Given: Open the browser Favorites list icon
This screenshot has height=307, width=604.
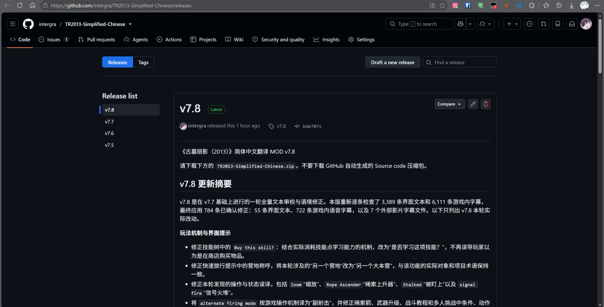Looking at the screenshot, I should (x=546, y=6).
